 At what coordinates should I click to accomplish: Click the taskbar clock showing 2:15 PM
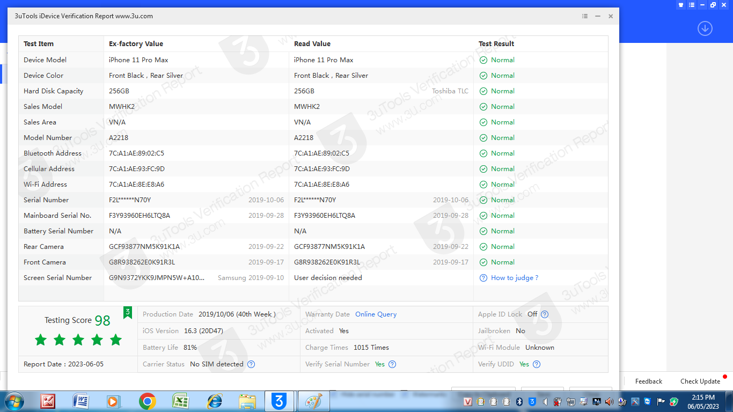(x=702, y=402)
